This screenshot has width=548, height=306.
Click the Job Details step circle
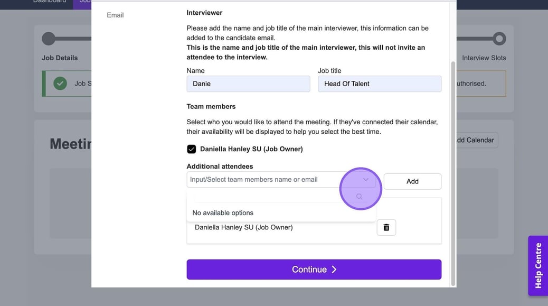(49, 39)
